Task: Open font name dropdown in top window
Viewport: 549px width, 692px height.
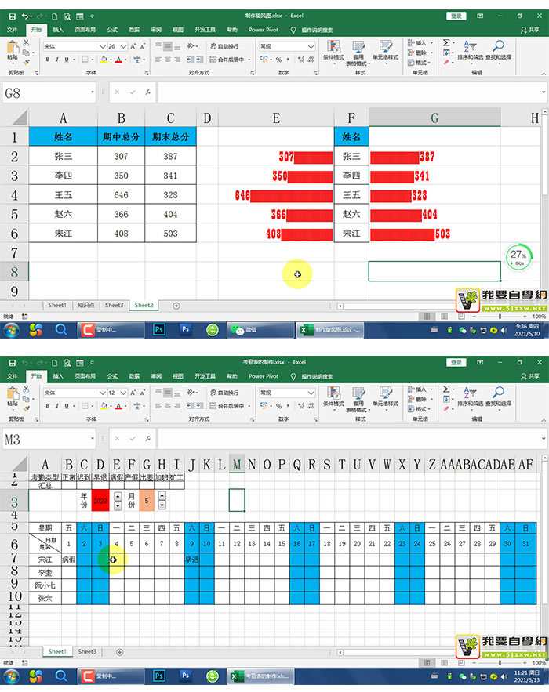Action: (x=103, y=46)
